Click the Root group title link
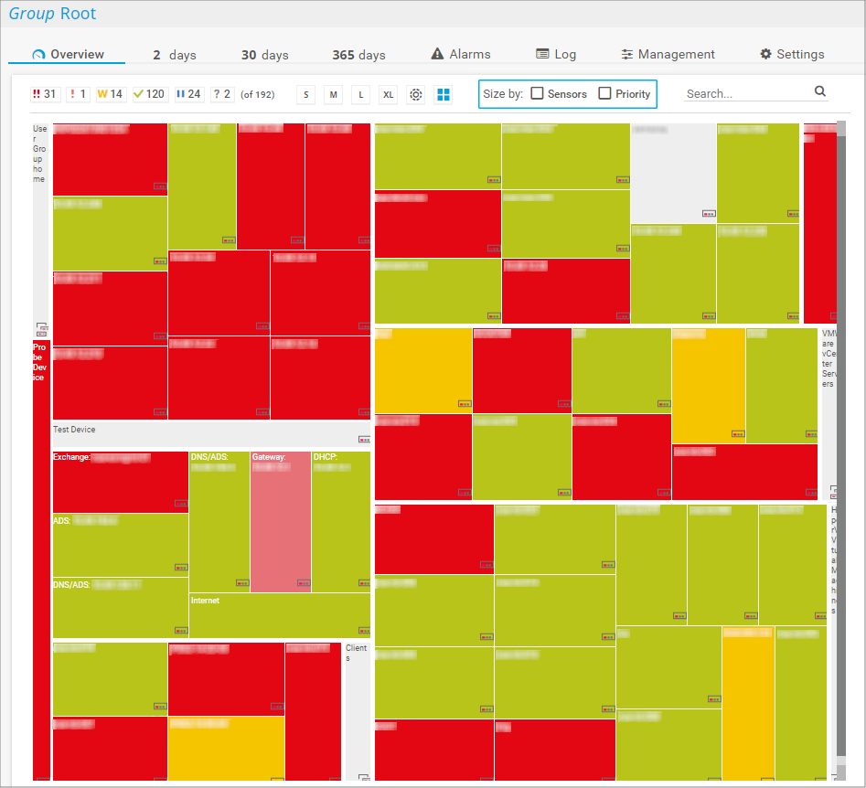This screenshot has height=788, width=866. [80, 14]
